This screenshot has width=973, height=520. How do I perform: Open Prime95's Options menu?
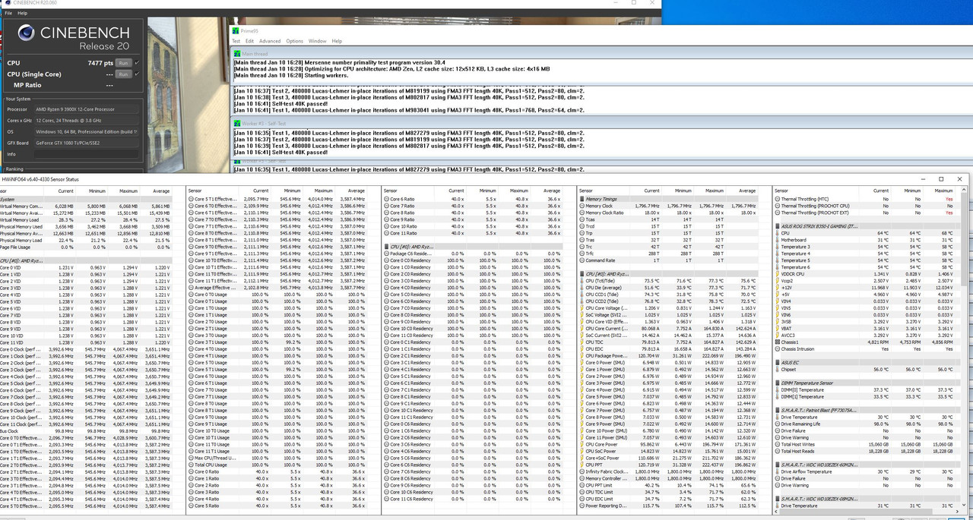click(x=295, y=41)
